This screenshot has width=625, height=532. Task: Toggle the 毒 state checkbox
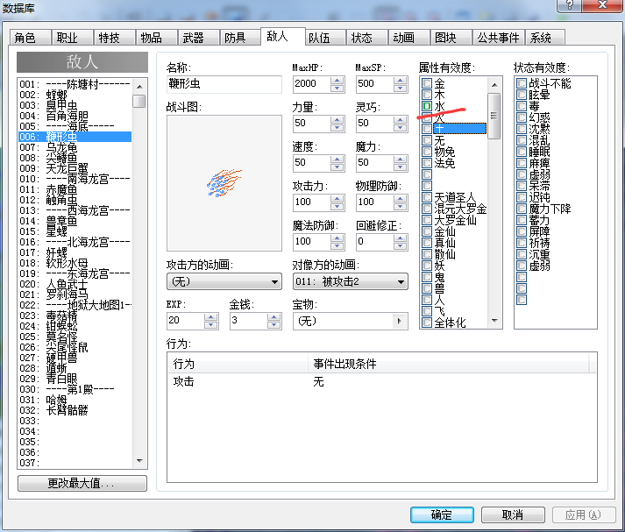click(522, 106)
